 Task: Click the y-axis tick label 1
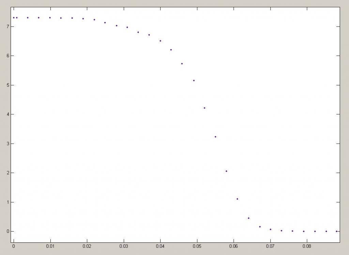(7, 202)
